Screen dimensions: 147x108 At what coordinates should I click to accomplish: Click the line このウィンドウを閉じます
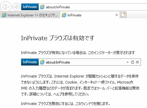coord(92,104)
